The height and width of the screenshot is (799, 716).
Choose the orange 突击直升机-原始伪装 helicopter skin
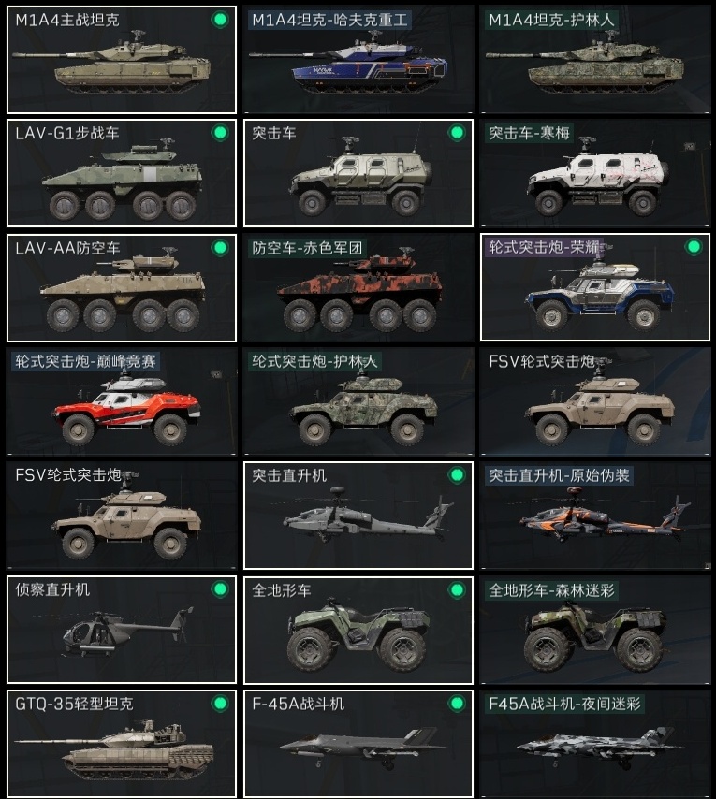click(x=595, y=516)
